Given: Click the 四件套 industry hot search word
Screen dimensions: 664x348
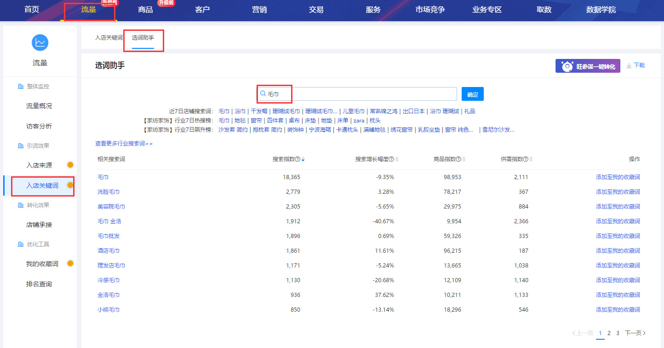Looking at the screenshot, I should (x=275, y=121).
